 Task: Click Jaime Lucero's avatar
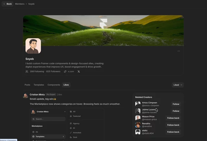138,111
